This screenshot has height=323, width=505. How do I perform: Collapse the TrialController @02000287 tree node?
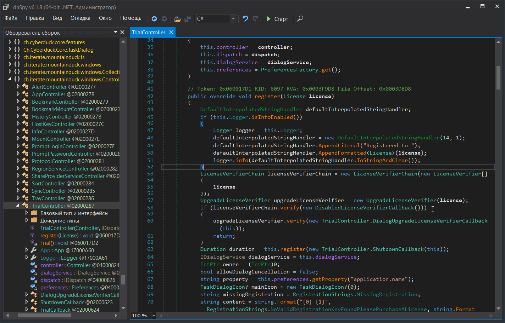tap(18, 206)
